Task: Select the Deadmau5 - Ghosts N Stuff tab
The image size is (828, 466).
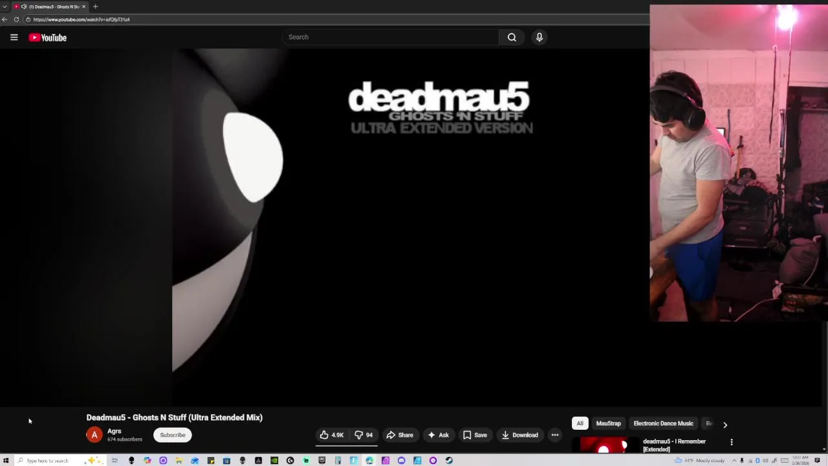Action: pos(50,6)
